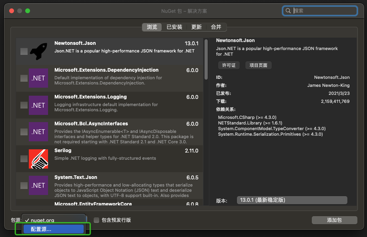
Task: Tick the Microsoft.Extensions.Logging checkbox
Action: 24,105
